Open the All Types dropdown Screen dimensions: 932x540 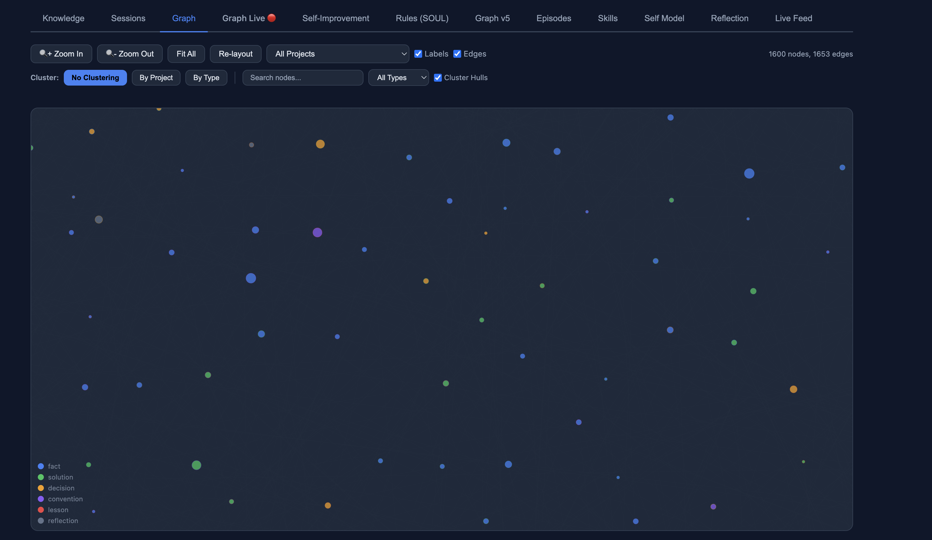click(398, 78)
